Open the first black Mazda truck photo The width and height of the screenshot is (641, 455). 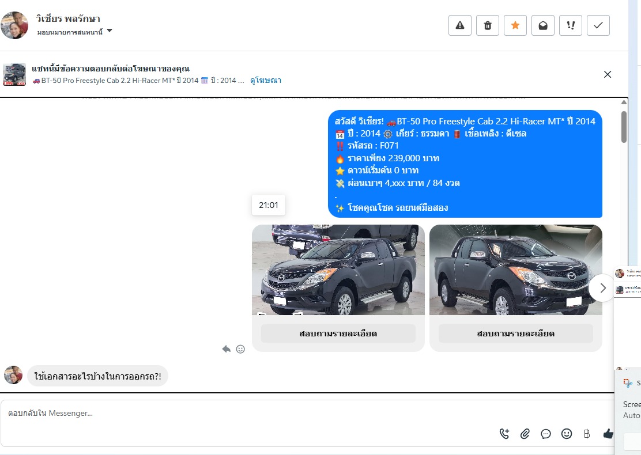pos(338,270)
